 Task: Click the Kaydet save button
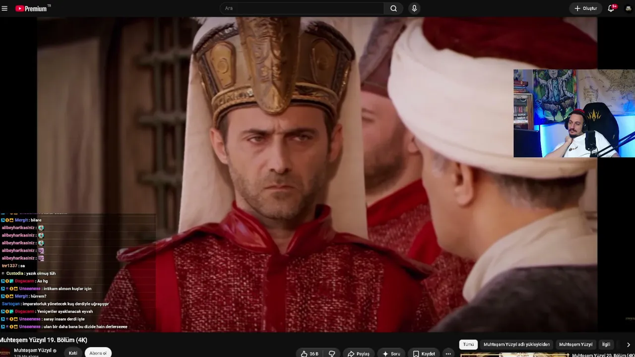424,354
